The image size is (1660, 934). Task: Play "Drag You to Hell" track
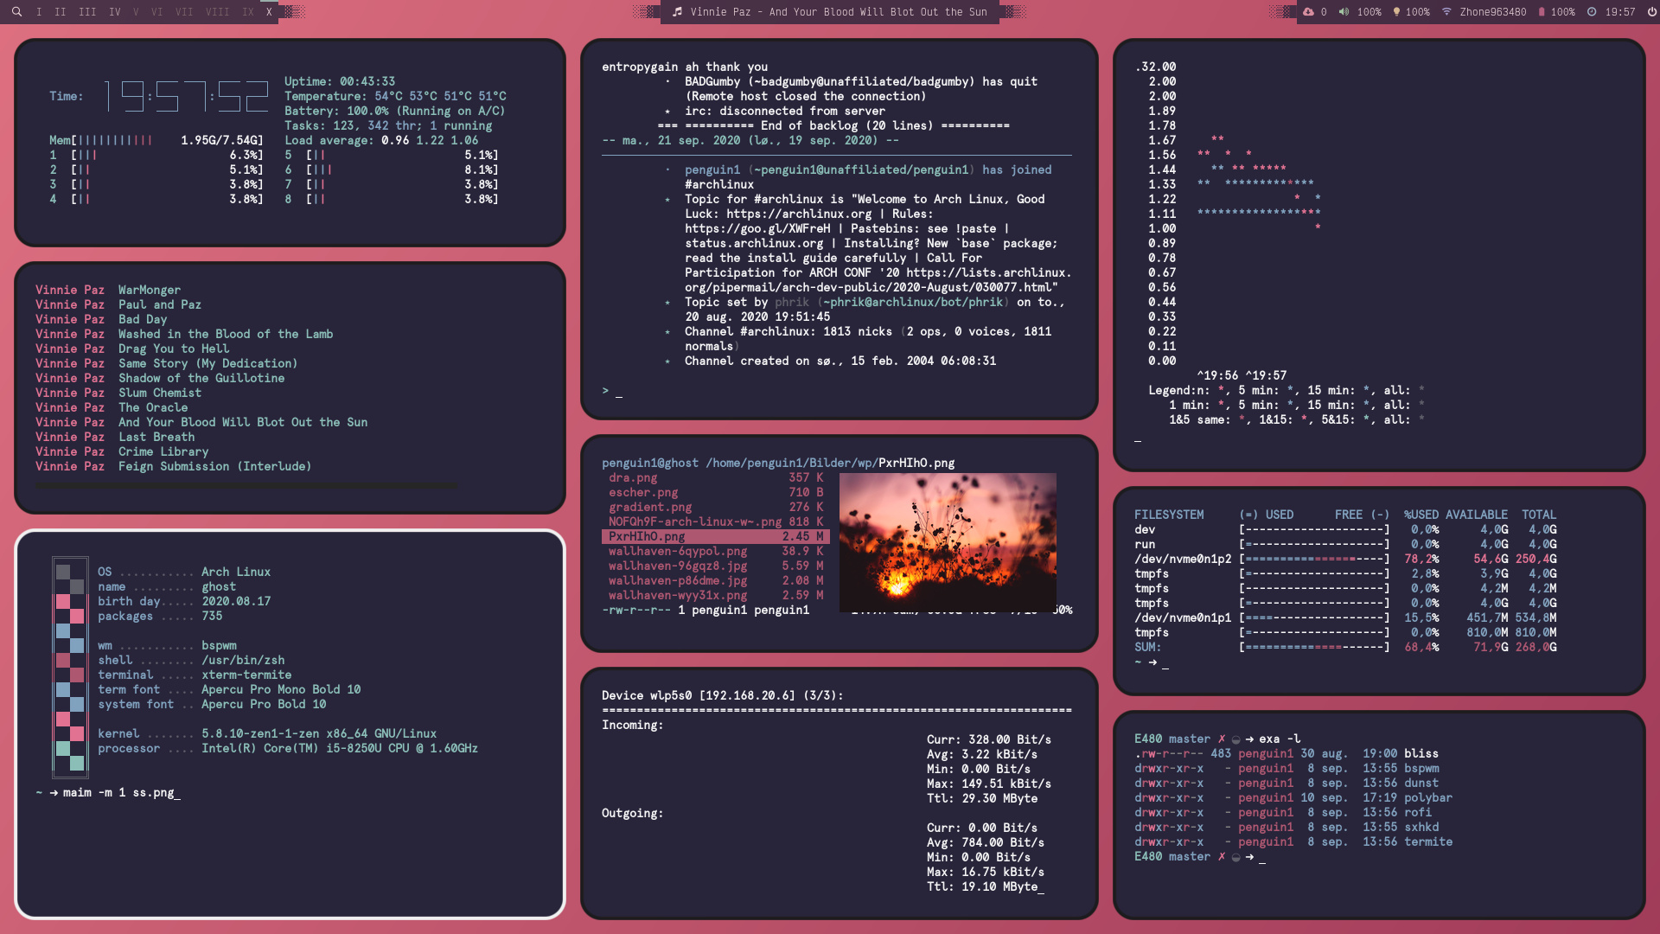tap(173, 349)
